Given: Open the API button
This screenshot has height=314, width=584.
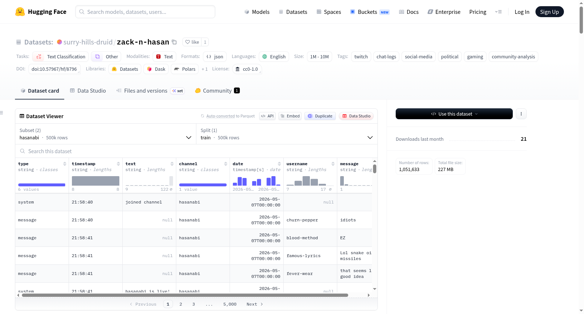Looking at the screenshot, I should click(x=267, y=116).
